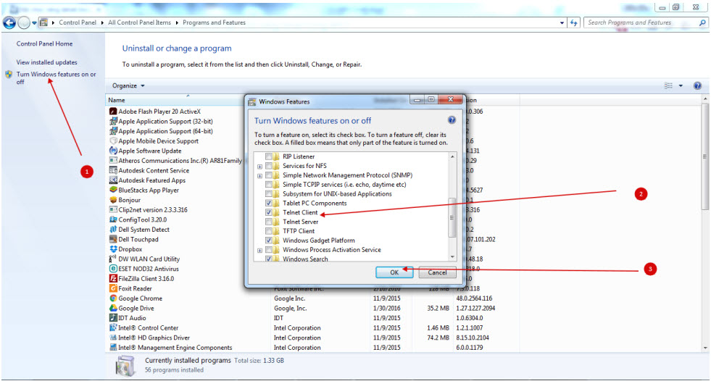Check the TFTP Client checkbox
The height and width of the screenshot is (381, 711).
pyautogui.click(x=270, y=231)
